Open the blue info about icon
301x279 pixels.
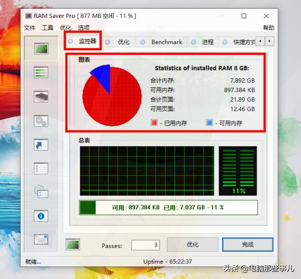tap(41, 216)
